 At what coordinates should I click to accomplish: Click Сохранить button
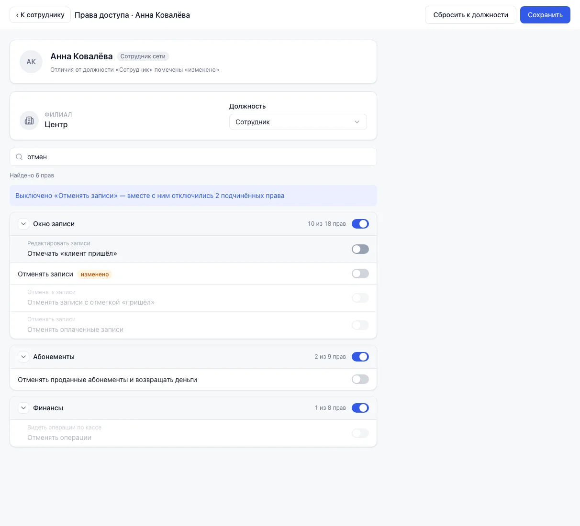coord(545,15)
